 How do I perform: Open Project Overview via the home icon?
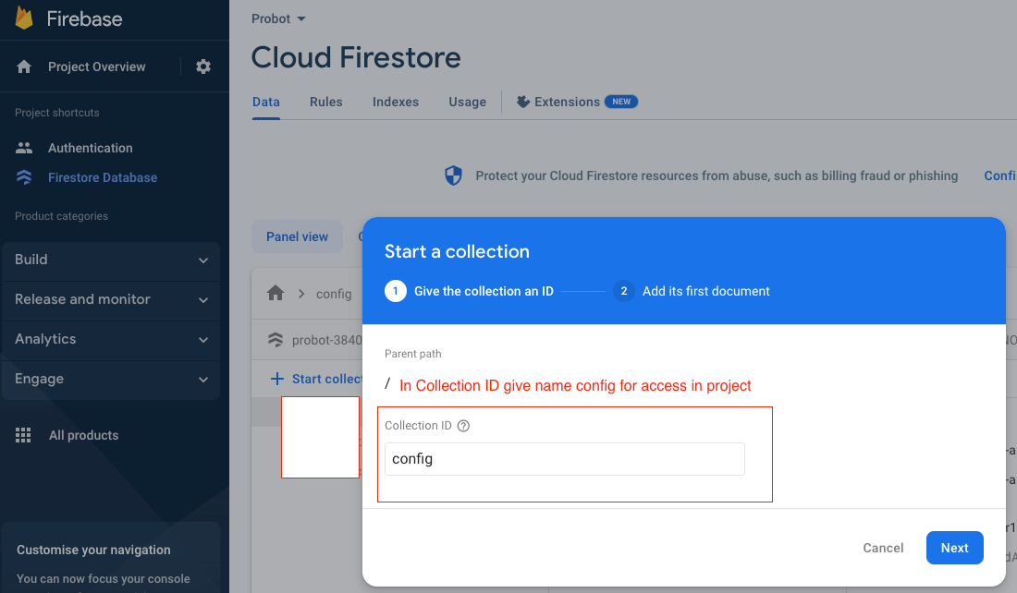click(23, 66)
